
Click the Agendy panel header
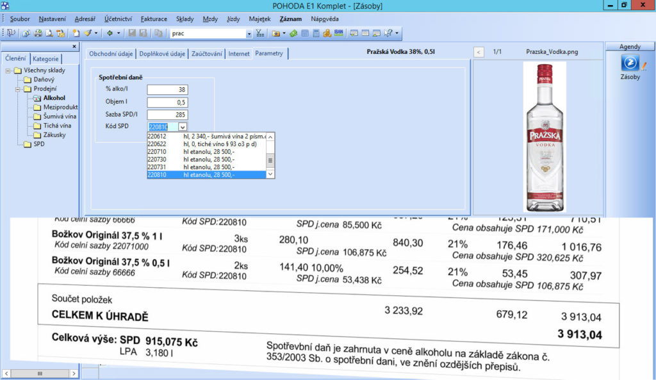click(x=630, y=46)
